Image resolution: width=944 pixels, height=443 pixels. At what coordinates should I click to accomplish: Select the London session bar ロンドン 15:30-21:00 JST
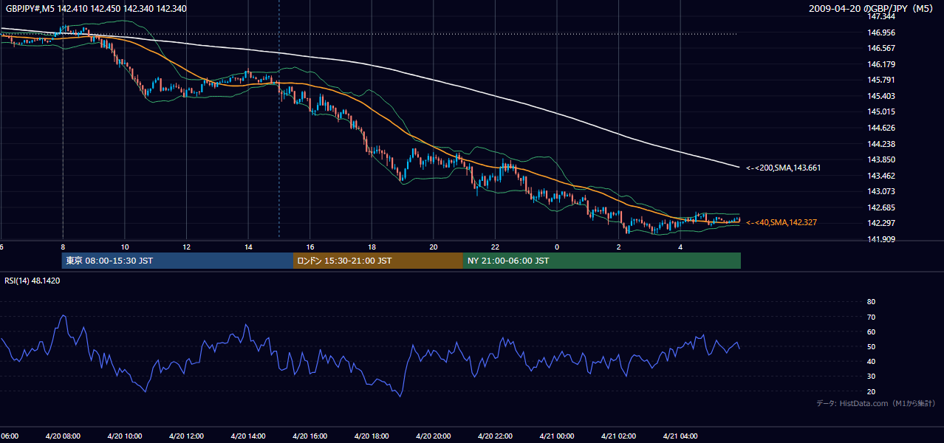(378, 261)
